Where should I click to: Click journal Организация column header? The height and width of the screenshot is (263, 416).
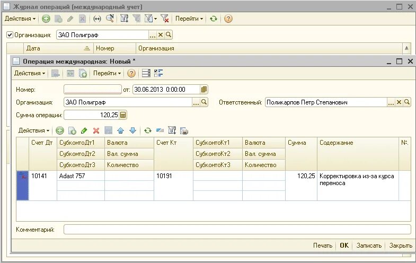coord(269,48)
